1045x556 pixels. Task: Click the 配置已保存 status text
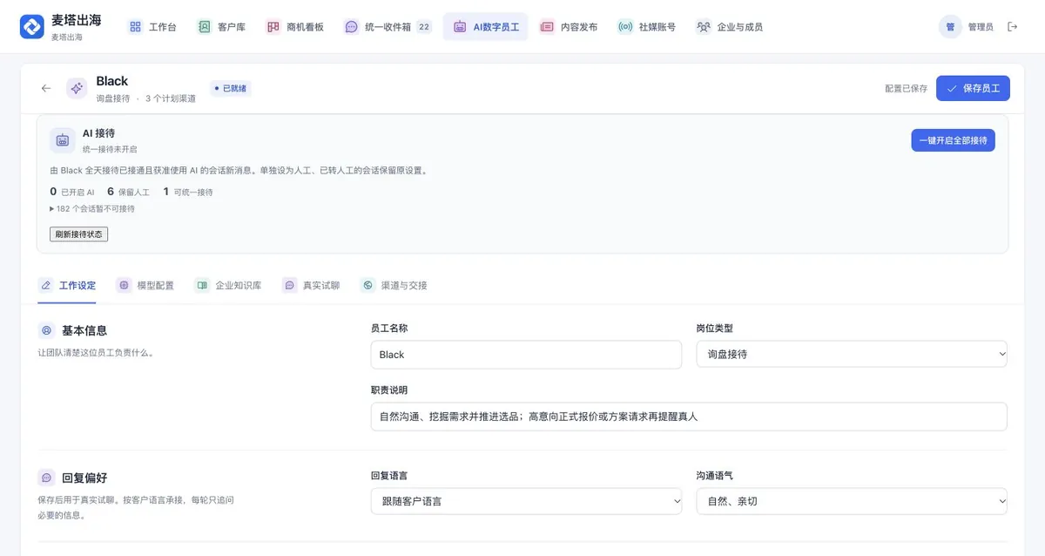point(906,89)
